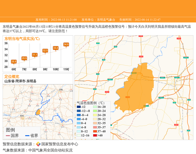The width and height of the screenshot is (196, 154).
Task: Click the 29.9 temperature marker at 7时
Action: (x=24, y=58)
